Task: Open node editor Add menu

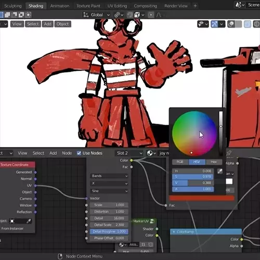Action: 53,153
